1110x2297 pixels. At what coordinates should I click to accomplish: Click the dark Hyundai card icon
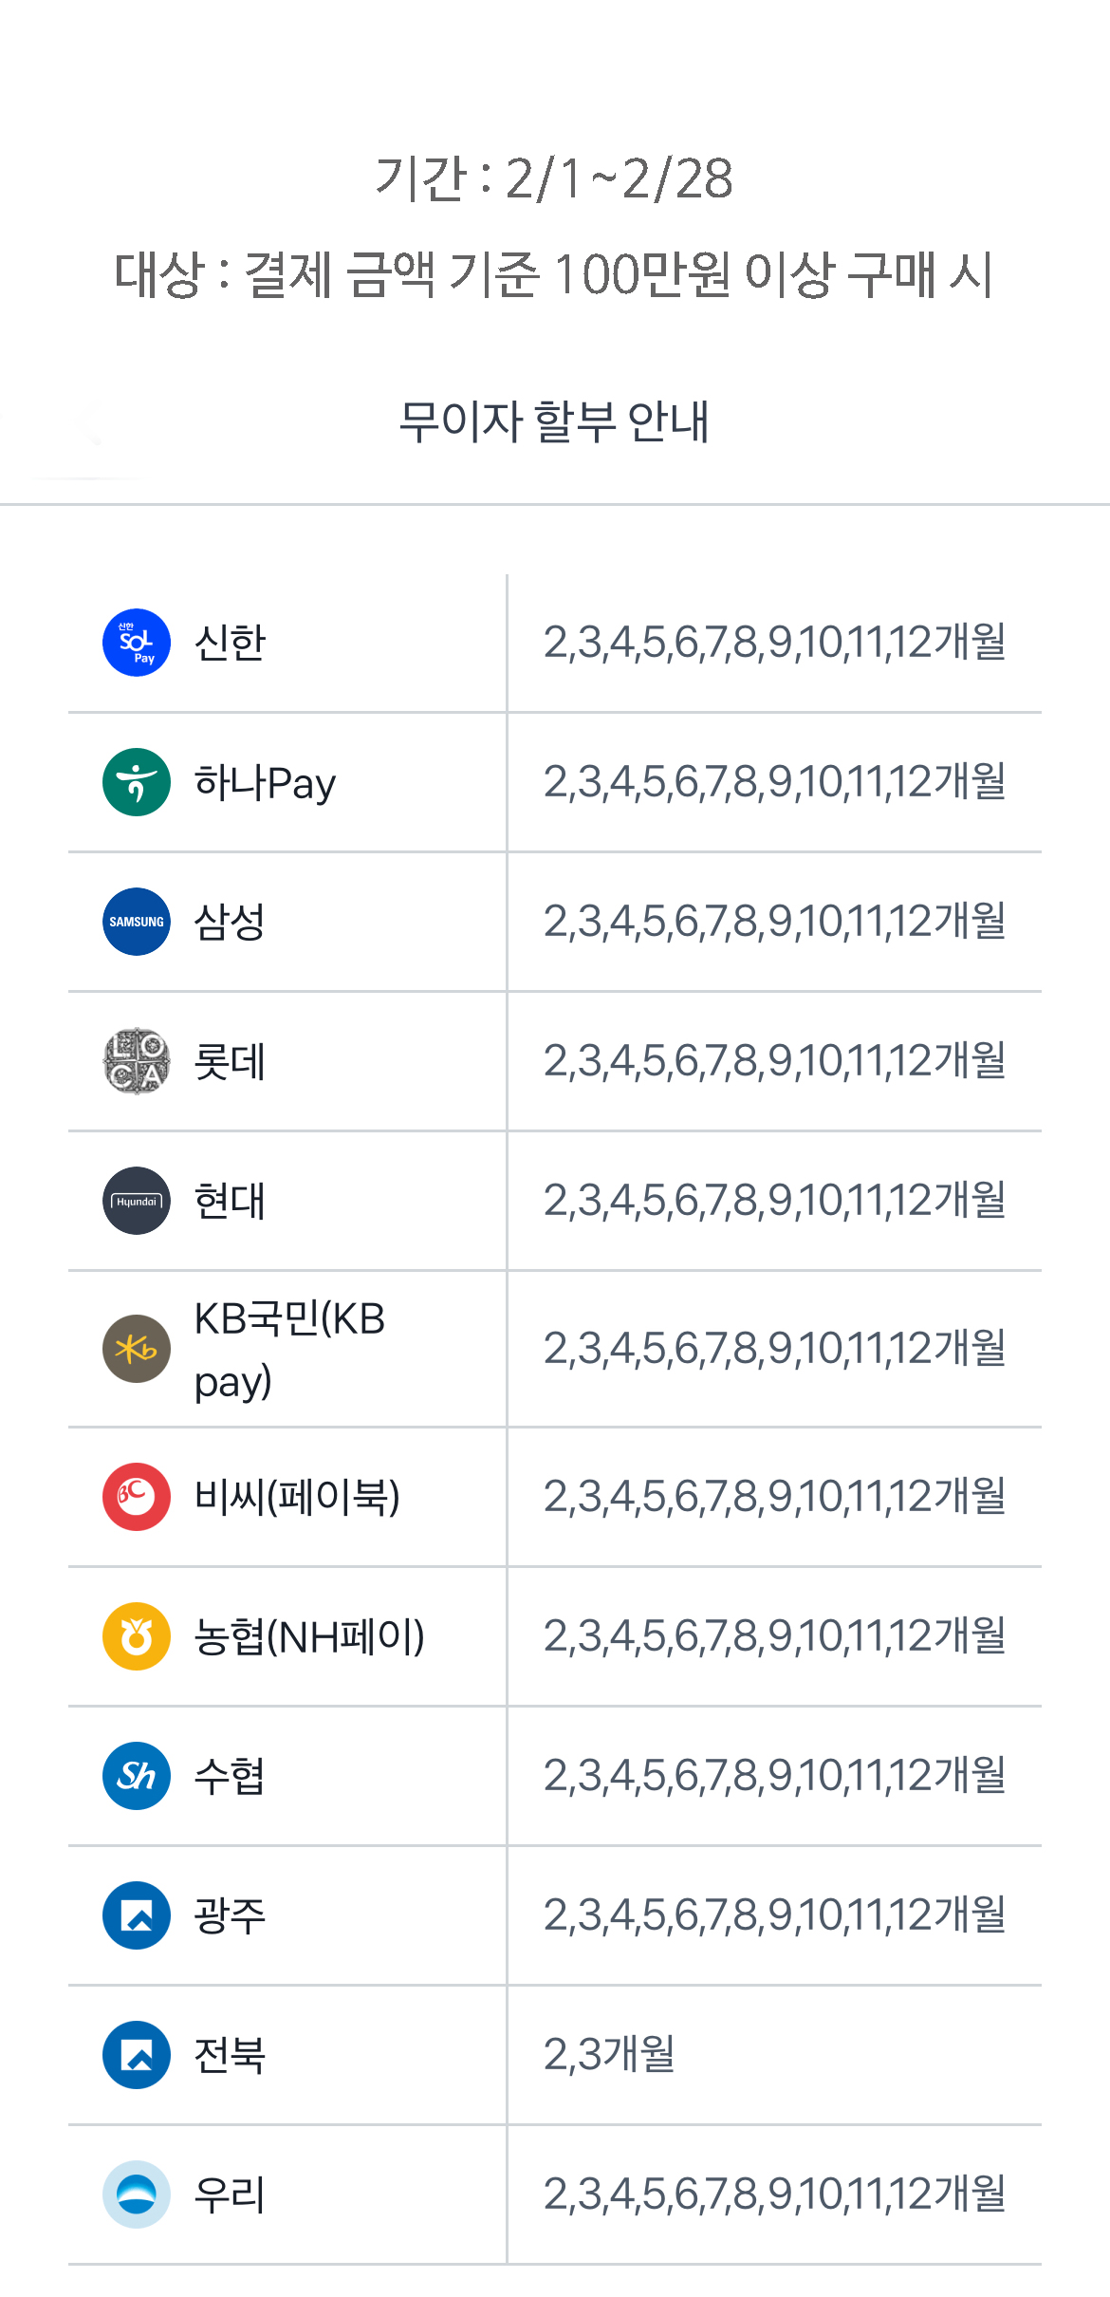point(137,1201)
